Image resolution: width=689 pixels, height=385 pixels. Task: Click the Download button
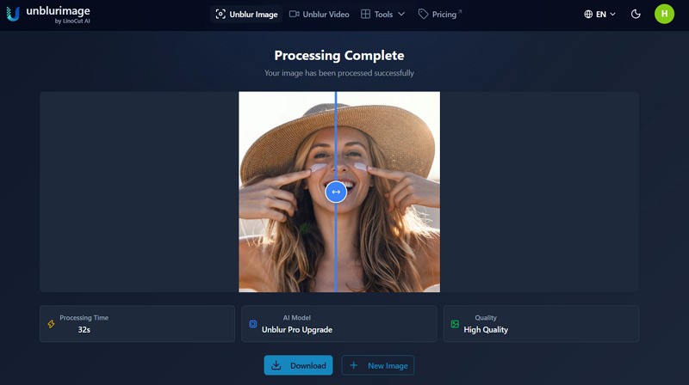(x=298, y=365)
